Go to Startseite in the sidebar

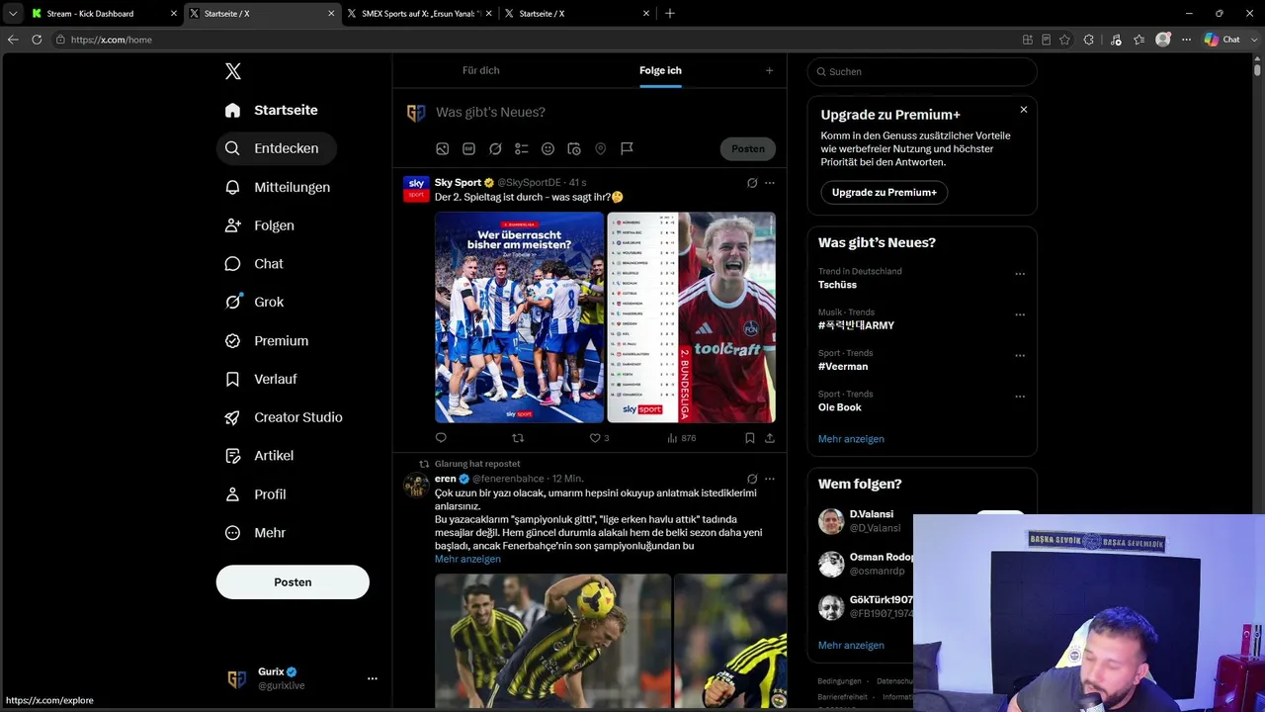pyautogui.click(x=272, y=110)
